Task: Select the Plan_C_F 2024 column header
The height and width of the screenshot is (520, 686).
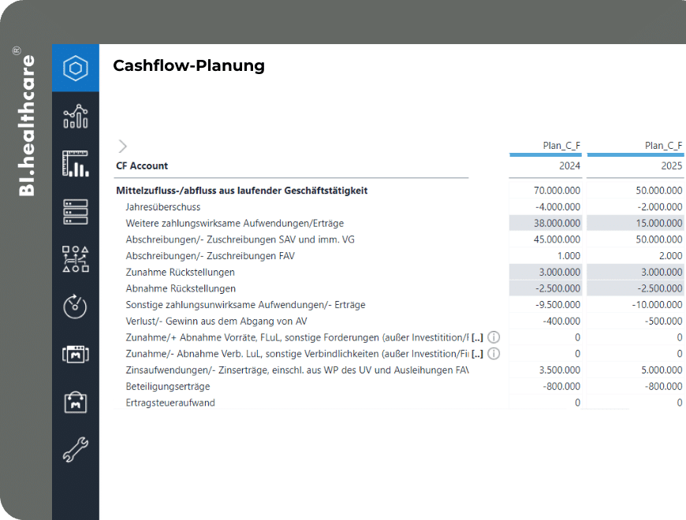Action: 546,156
